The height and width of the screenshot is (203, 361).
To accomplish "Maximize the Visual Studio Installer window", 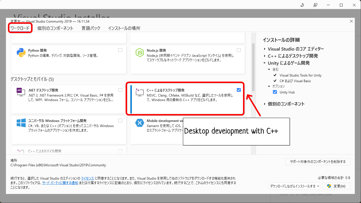I will click(341, 5).
